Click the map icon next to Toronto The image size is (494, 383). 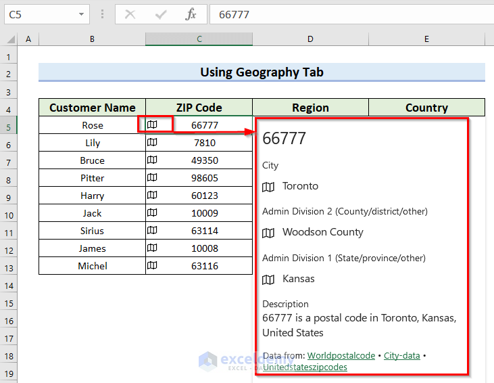(x=268, y=187)
